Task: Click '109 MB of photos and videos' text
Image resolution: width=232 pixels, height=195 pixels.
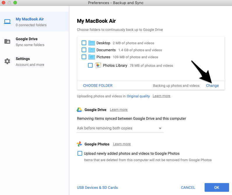Action: (x=136, y=57)
